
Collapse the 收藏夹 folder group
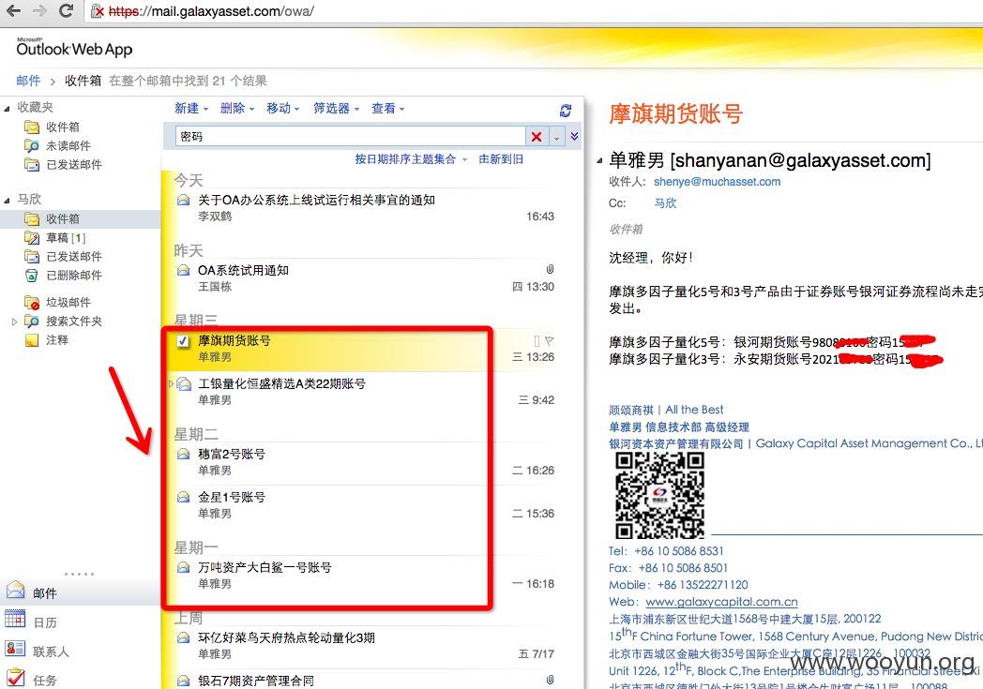point(7,109)
